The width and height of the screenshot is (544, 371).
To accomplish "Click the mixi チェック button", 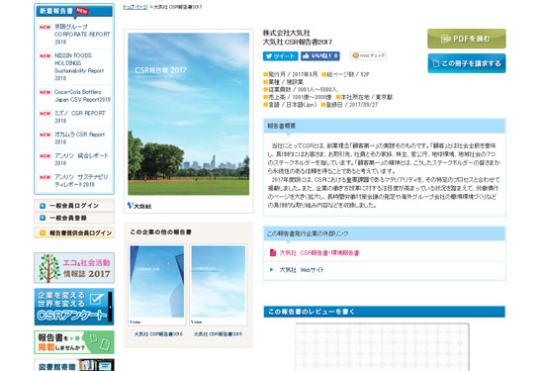I will click(x=369, y=55).
